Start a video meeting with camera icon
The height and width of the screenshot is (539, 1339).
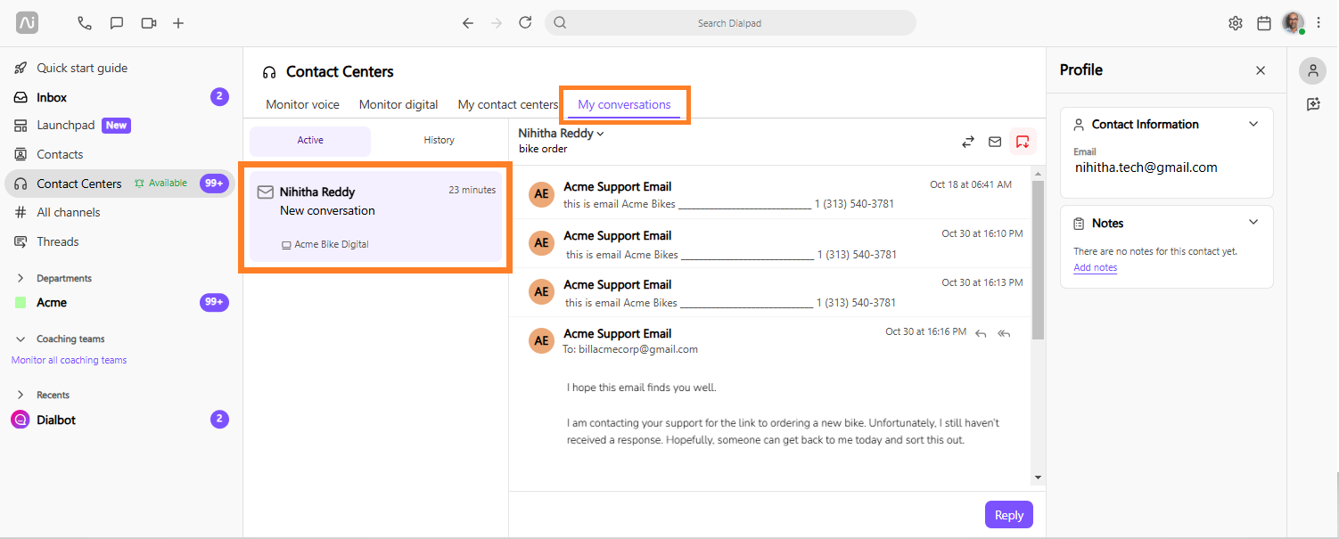click(x=149, y=23)
